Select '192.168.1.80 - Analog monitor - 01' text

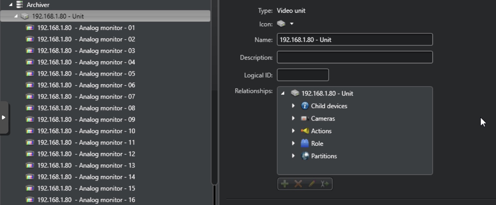(86, 28)
